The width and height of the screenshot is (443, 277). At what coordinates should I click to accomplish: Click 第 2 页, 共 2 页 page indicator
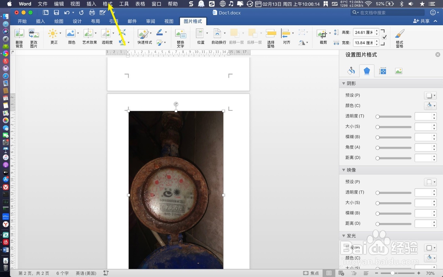(x=34, y=273)
